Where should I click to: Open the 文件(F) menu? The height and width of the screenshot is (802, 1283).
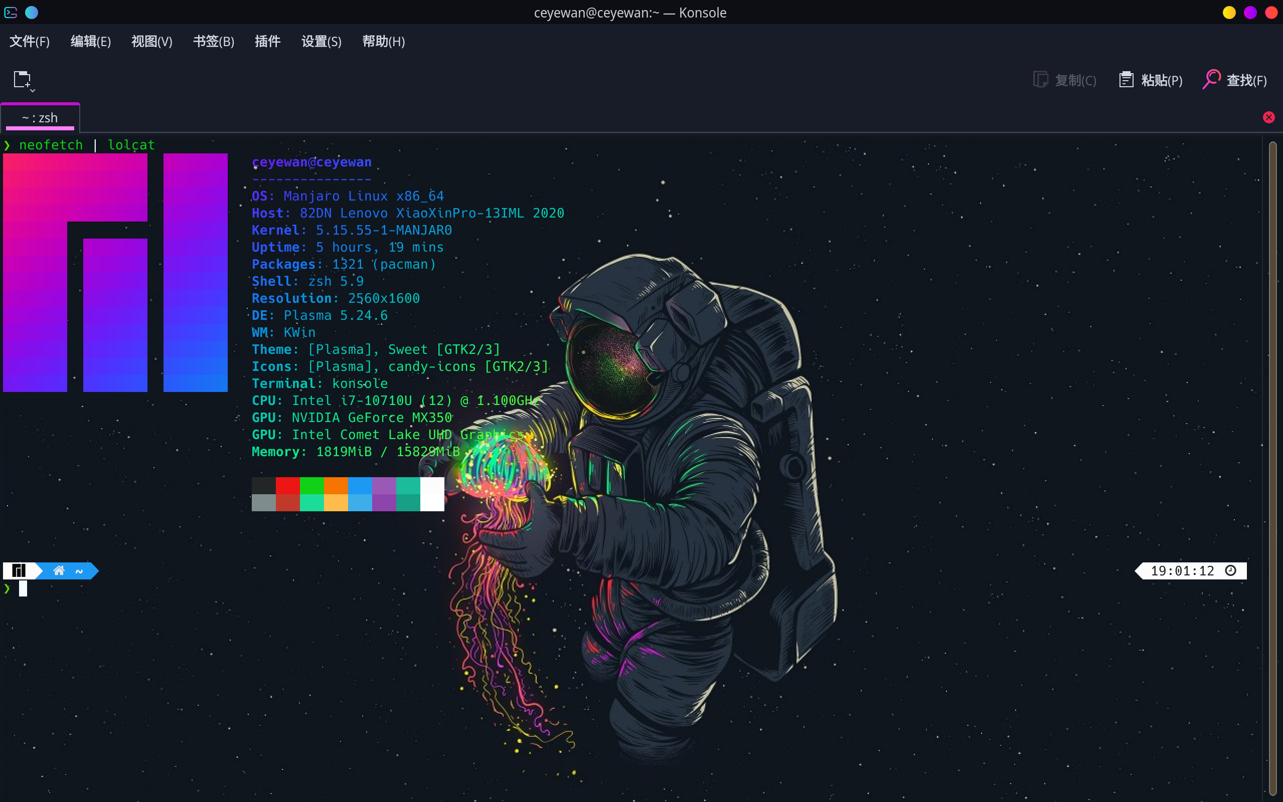[30, 42]
